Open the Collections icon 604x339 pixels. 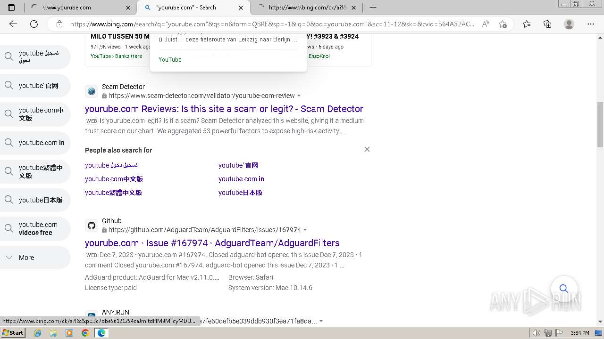tap(547, 24)
